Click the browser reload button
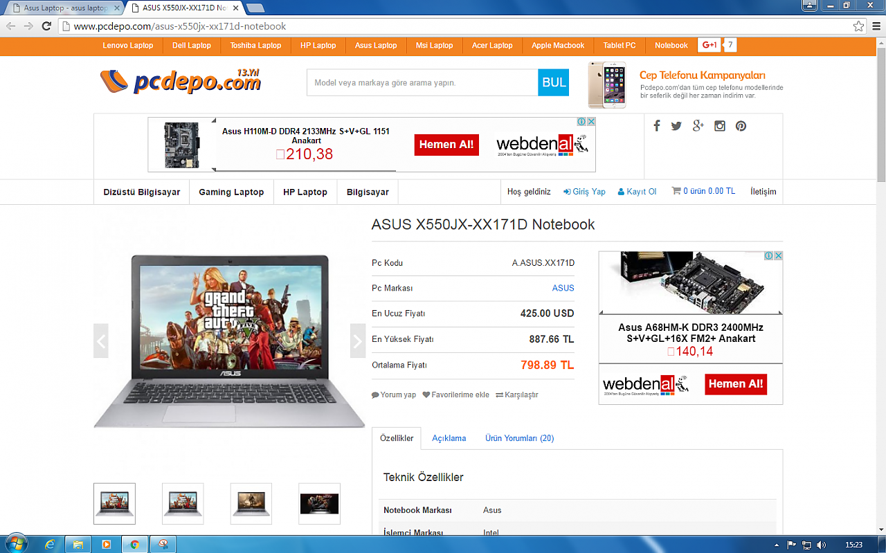The height and width of the screenshot is (553, 886). [x=46, y=26]
